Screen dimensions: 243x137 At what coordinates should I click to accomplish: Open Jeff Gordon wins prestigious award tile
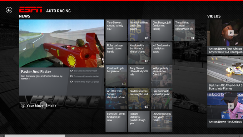click(x=162, y=53)
